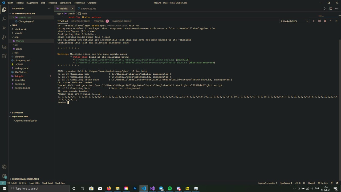The width and height of the screenshot is (341, 192).
Task: Maximize the terminal panel with up chevron
Action: (331, 21)
